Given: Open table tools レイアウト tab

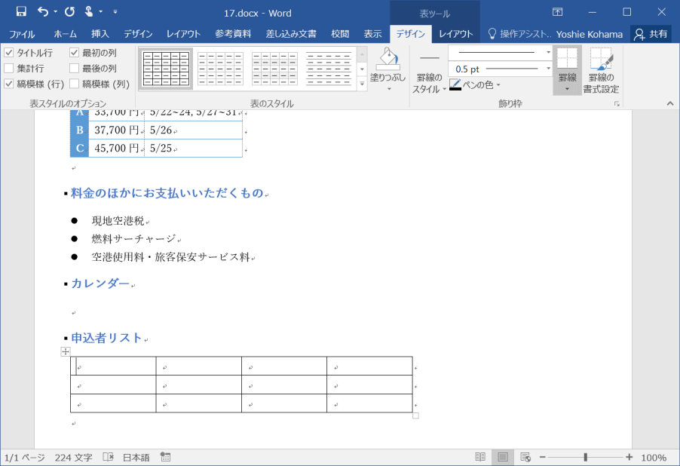Looking at the screenshot, I should (x=456, y=34).
